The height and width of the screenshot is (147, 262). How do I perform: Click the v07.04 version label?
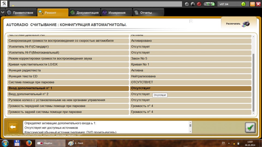(x=224, y=4)
